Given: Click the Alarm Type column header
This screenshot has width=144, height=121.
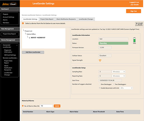Looking at the screenshot, I should click(x=50, y=112).
